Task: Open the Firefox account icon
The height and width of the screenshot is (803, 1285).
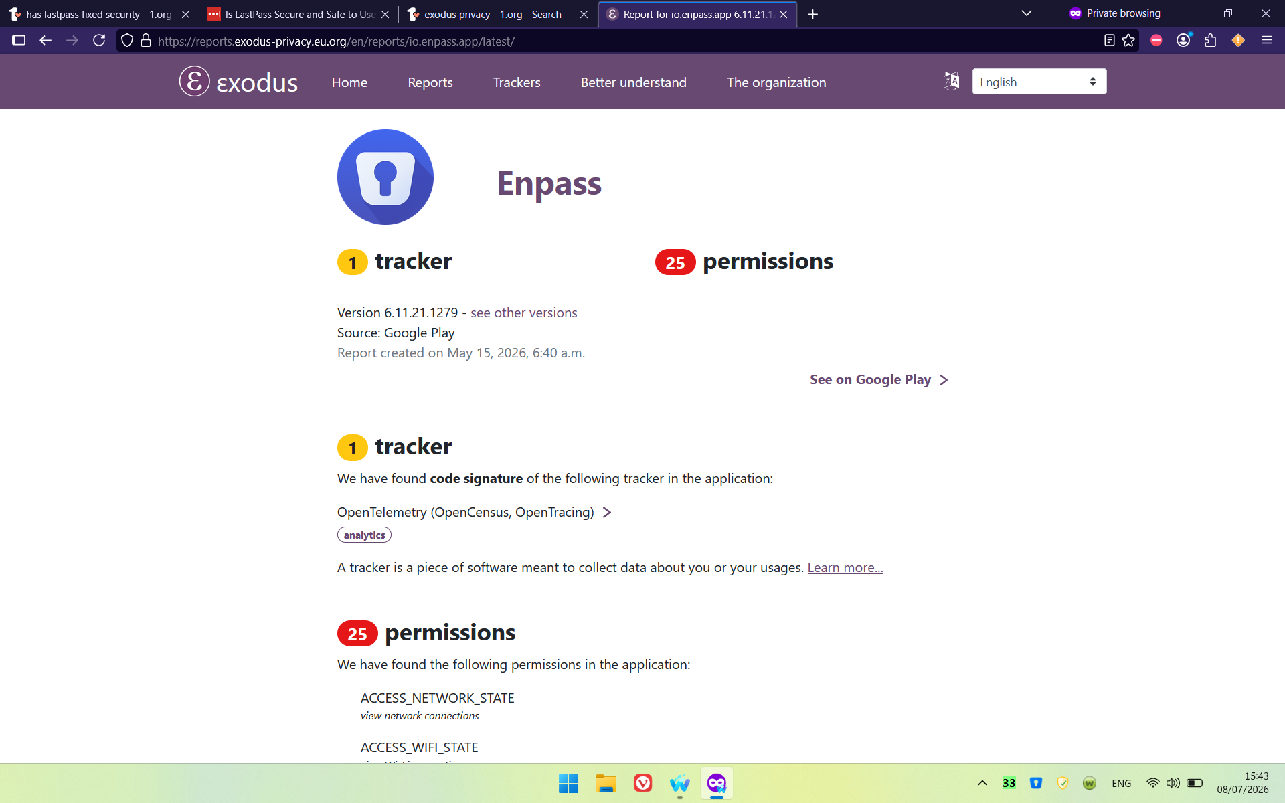Action: click(x=1183, y=41)
